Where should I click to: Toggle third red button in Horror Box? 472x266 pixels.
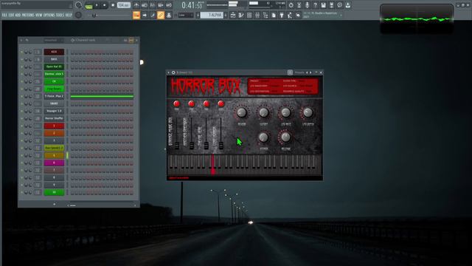[x=206, y=103]
